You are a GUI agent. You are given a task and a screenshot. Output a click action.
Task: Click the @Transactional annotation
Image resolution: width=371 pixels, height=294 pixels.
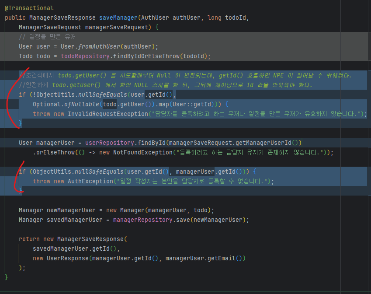(29, 8)
